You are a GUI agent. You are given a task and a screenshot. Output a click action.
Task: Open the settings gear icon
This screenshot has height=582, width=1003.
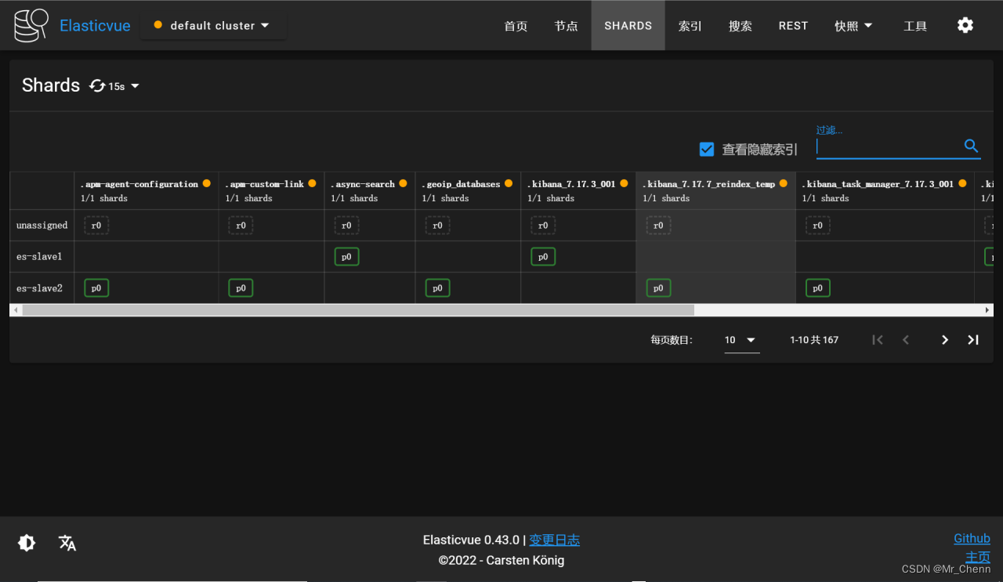click(965, 25)
